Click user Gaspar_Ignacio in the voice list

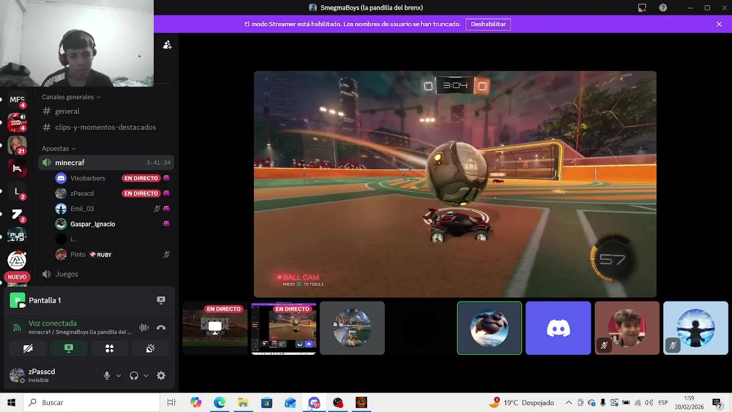[x=93, y=224]
